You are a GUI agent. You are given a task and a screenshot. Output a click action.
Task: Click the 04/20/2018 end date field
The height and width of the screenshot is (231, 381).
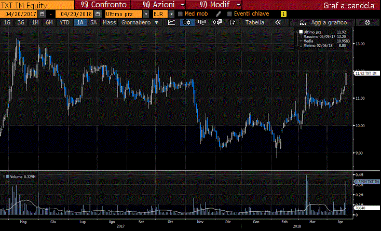75,14
